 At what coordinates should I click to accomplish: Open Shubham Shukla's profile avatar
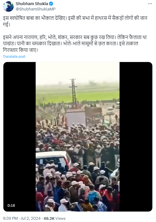click(x=8, y=6)
